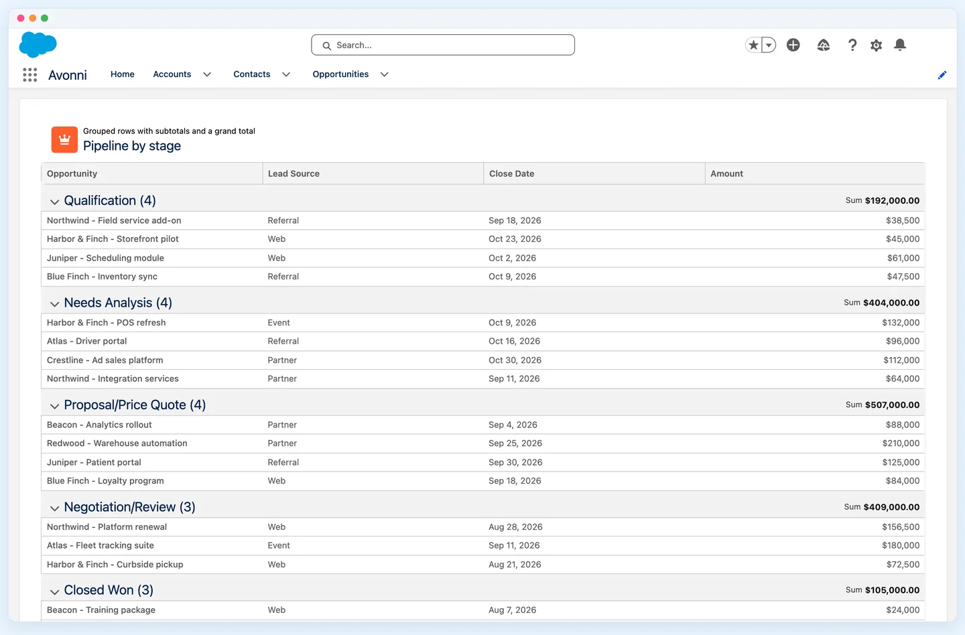Viewport: 965px width, 635px height.
Task: Click the Close Date column header
Action: click(594, 173)
